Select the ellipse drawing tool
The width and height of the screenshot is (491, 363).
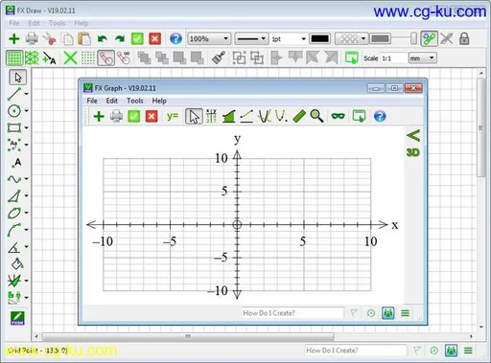(x=14, y=213)
